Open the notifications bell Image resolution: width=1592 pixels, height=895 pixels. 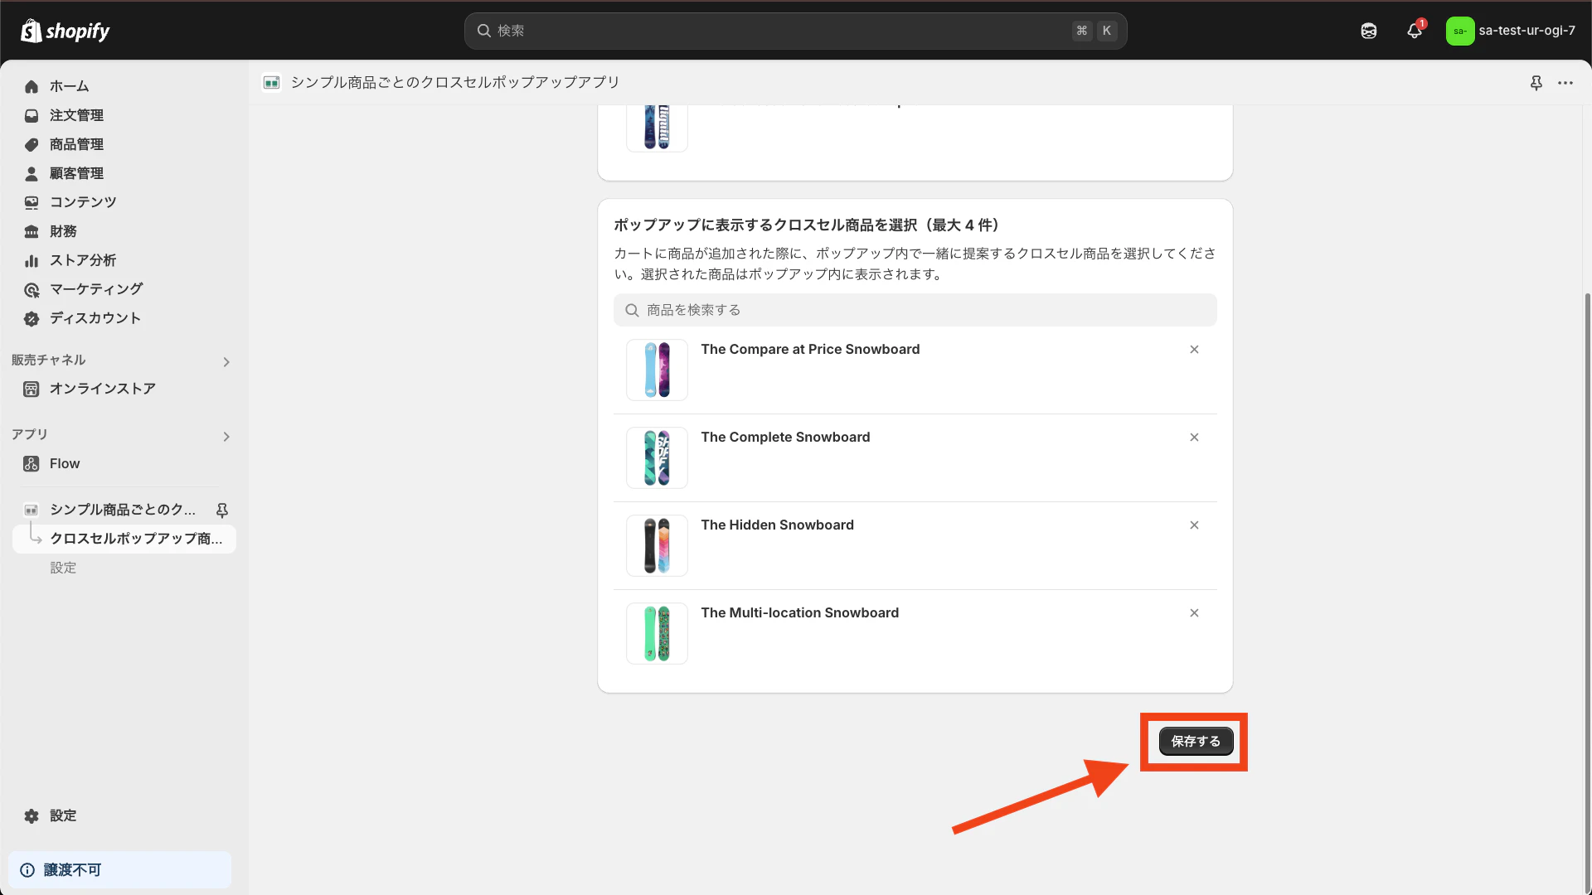tap(1415, 31)
